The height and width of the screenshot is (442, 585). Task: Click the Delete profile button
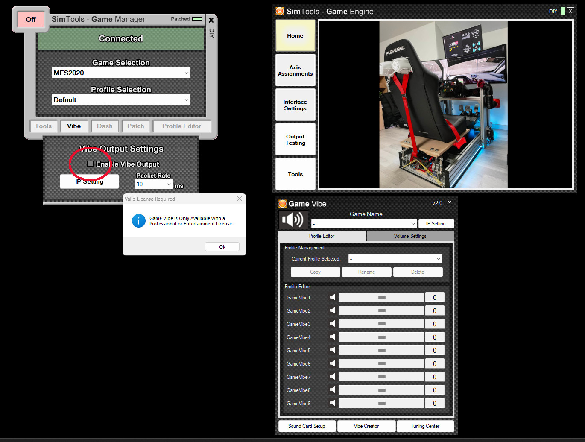click(418, 272)
